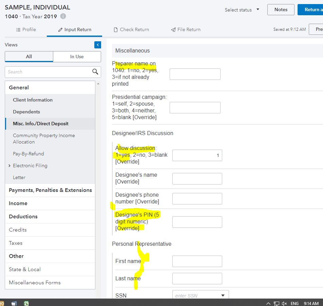Click the Designee's name input field
The image size is (323, 306).
coord(197,179)
